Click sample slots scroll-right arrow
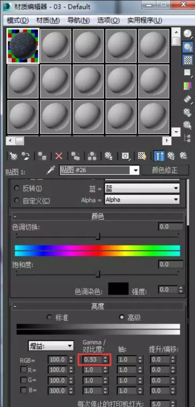195x407 pixels. click(x=167, y=141)
